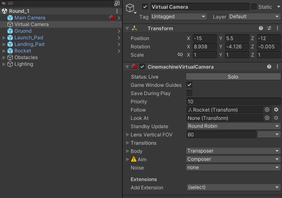
Task: Collapse the Transform component foldout
Action: pos(127,29)
